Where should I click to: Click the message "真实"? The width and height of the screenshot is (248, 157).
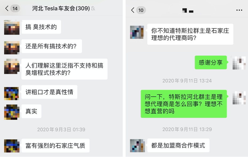point(31,111)
